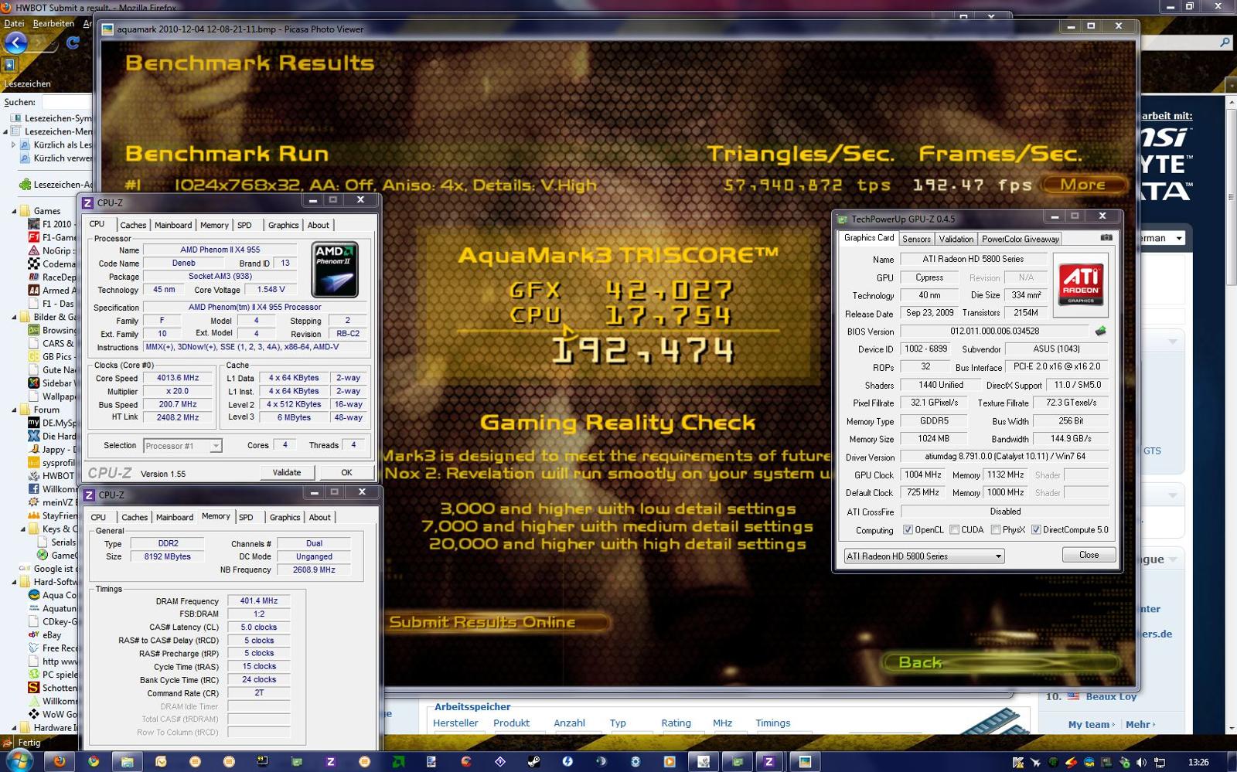Collapse the Bilder & Ga bookmark folder

14,317
